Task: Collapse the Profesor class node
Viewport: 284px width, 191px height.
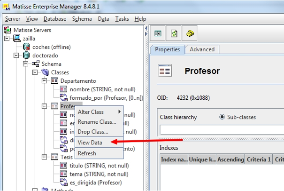Action: pyautogui.click(x=45, y=106)
